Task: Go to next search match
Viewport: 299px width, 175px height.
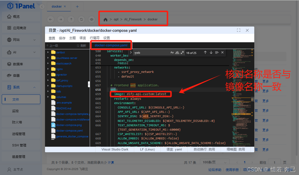Action: click(211, 52)
